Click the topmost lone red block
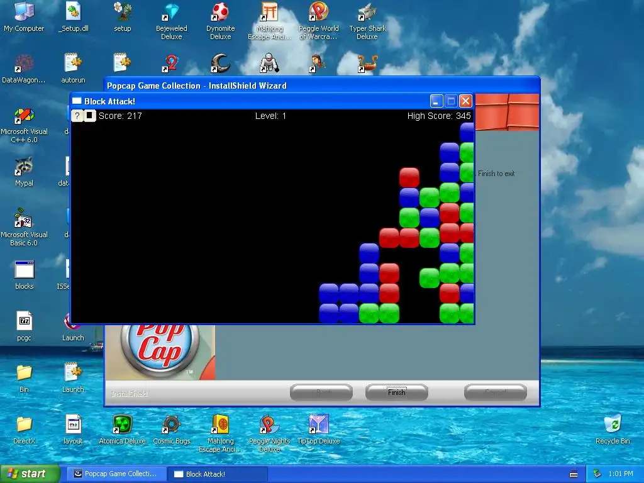This screenshot has width=644, height=483. [409, 177]
